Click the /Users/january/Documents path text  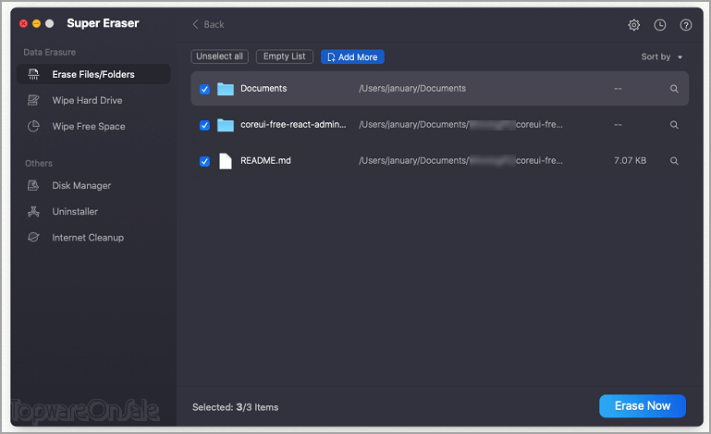[x=412, y=89]
